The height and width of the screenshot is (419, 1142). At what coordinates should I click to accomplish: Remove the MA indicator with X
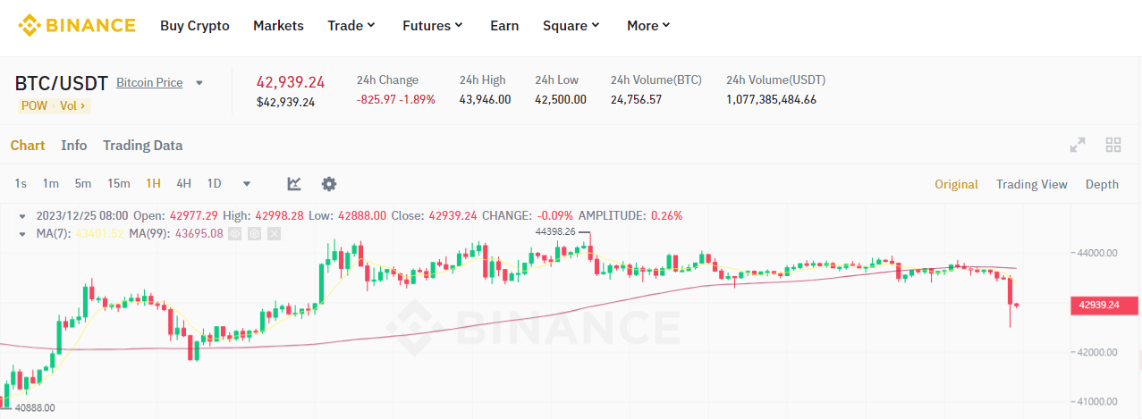[x=274, y=233]
